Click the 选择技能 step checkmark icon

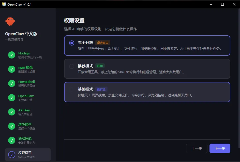point(12,140)
